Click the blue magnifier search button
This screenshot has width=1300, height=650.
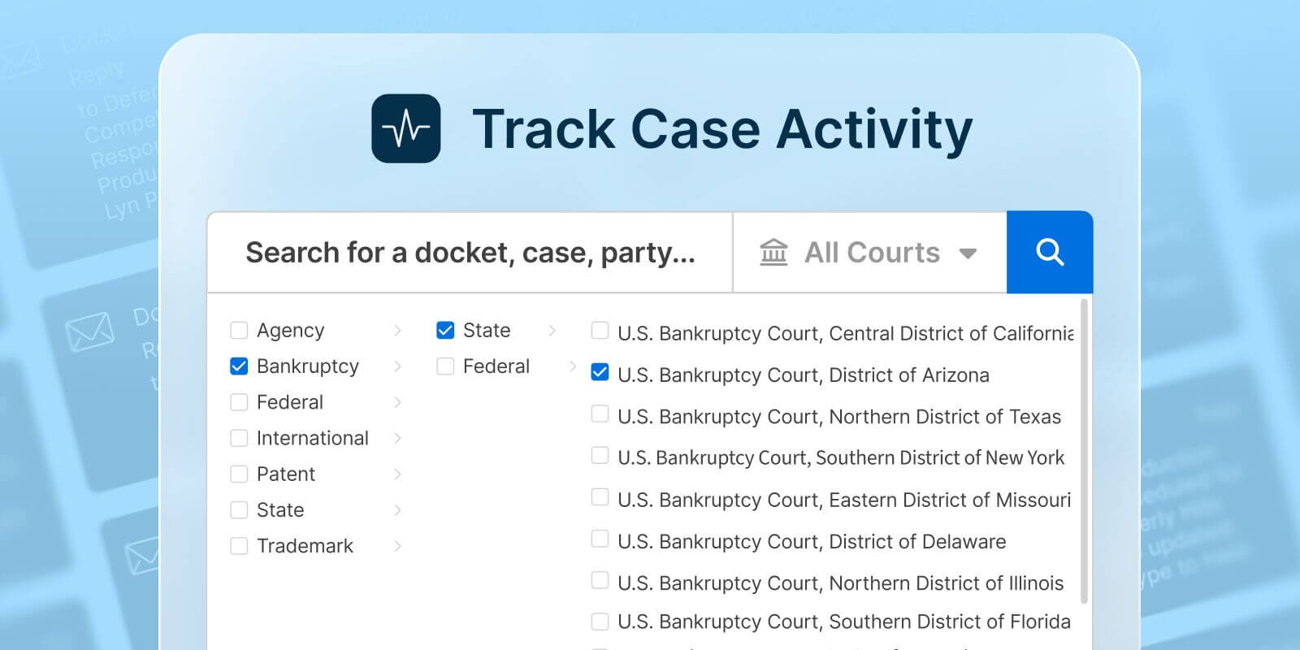(x=1050, y=252)
